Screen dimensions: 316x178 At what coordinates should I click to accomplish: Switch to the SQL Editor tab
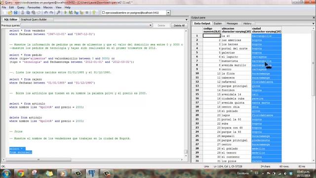[x=10, y=19]
